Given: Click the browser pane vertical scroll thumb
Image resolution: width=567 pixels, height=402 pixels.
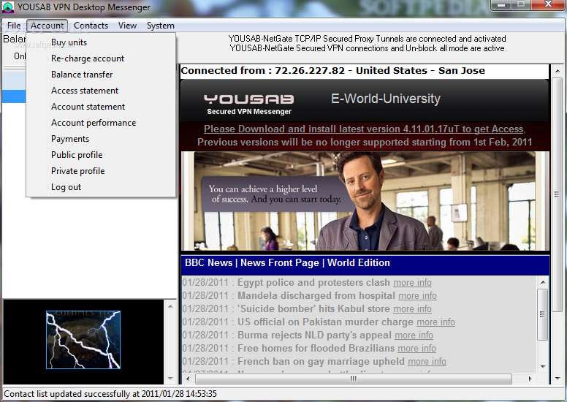Looking at the screenshot, I should point(558,194).
